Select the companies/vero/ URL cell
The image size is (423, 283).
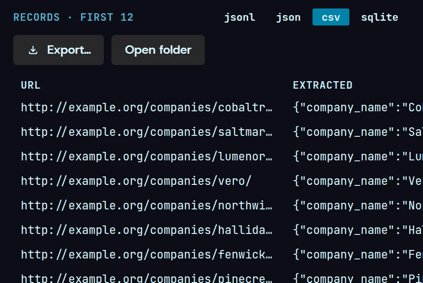tap(136, 181)
